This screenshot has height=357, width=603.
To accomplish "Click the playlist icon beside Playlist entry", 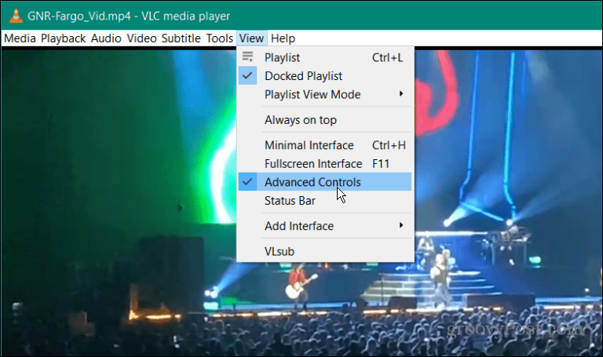I will (247, 57).
